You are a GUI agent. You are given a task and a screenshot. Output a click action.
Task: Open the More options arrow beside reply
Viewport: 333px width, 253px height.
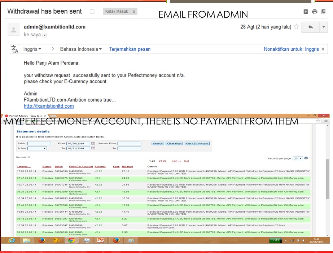click(323, 27)
